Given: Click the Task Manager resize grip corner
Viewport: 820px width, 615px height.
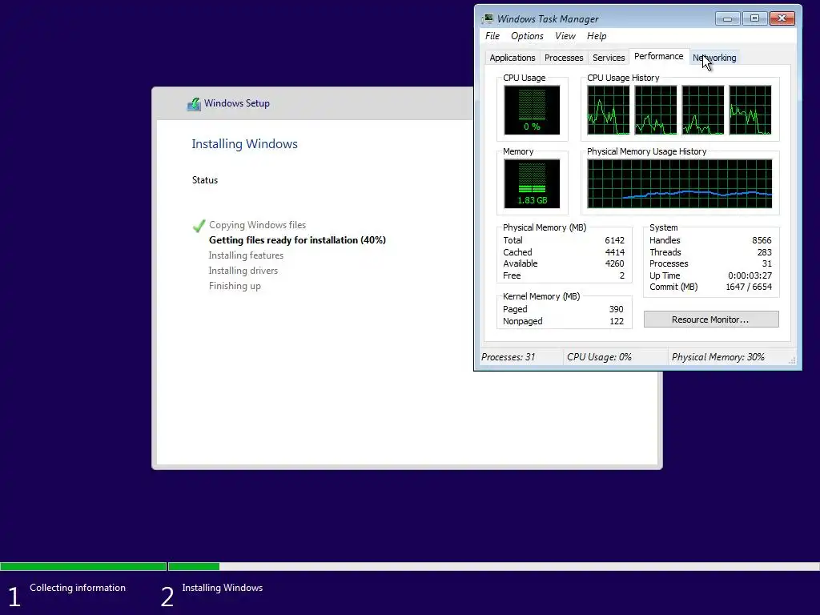Looking at the screenshot, I should point(792,361).
